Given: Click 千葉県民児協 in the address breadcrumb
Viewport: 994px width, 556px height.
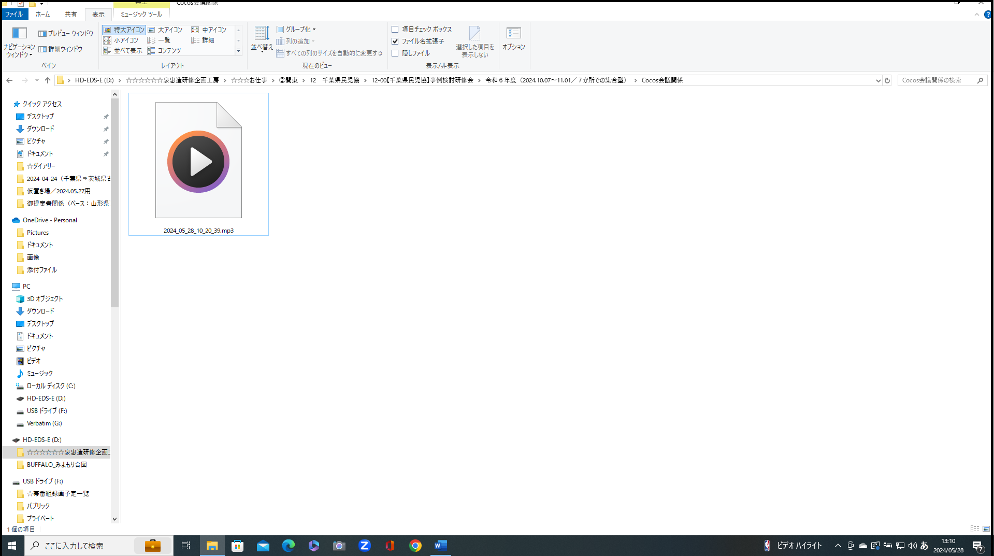Looking at the screenshot, I should (x=340, y=80).
